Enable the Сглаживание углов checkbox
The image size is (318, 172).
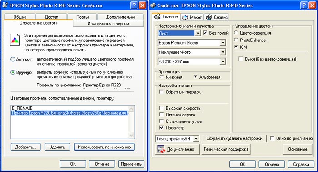click(x=161, y=121)
